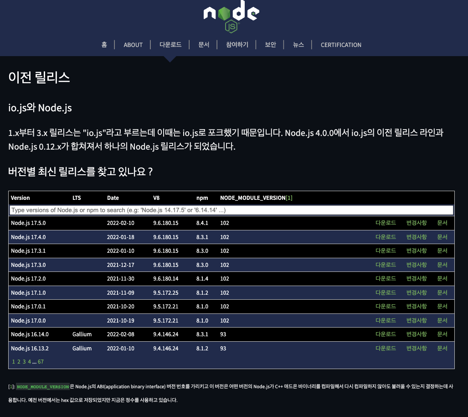Go to pagination page 4
This screenshot has width=468, height=417.
click(x=30, y=362)
